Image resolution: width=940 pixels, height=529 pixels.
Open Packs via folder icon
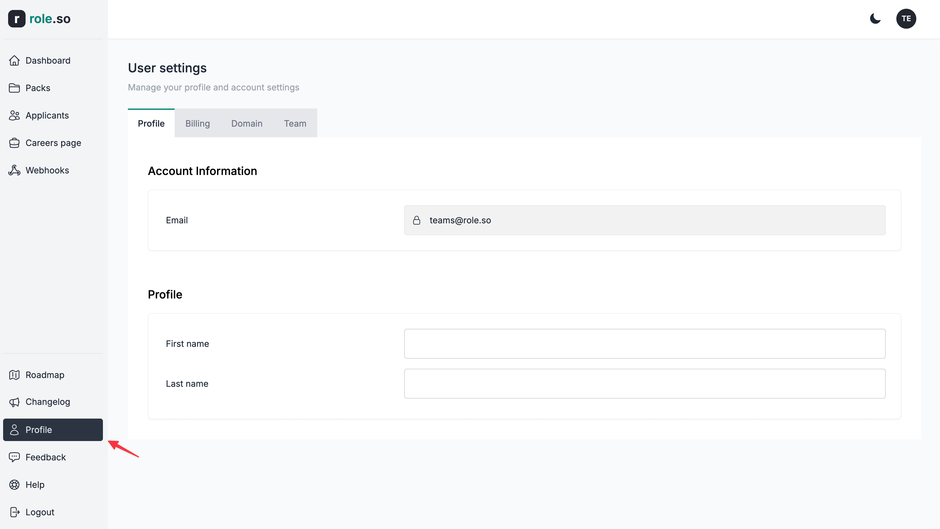tap(14, 88)
